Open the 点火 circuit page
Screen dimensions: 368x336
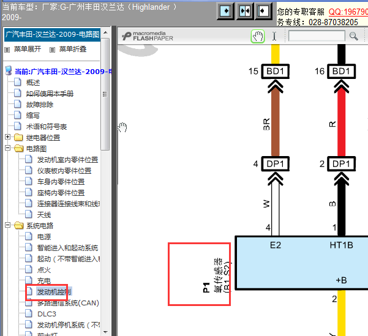point(44,270)
